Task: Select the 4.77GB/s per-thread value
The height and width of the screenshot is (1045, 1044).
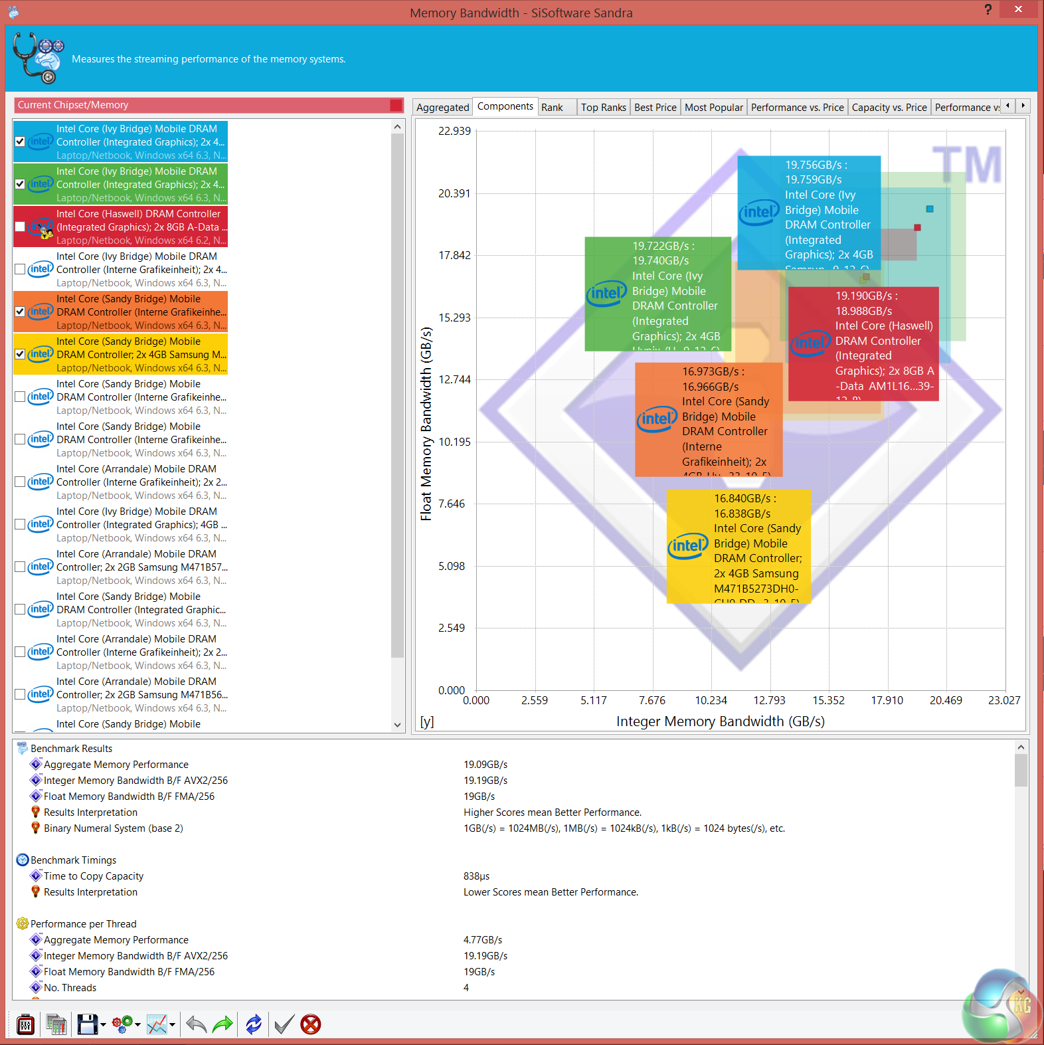Action: click(483, 939)
